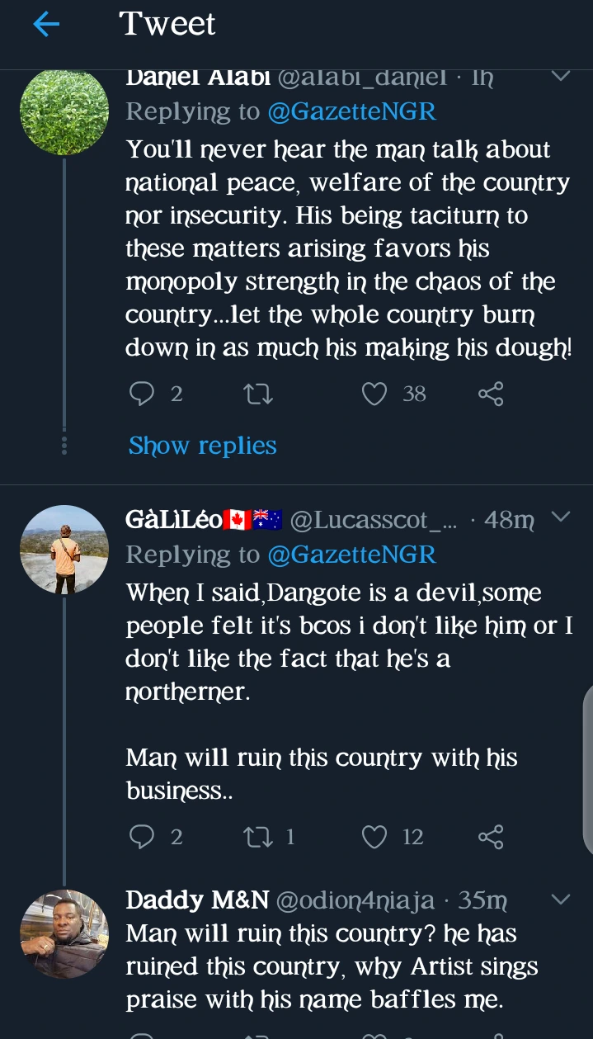
Task: Open Daddy M&N's profile picture
Action: [x=64, y=934]
